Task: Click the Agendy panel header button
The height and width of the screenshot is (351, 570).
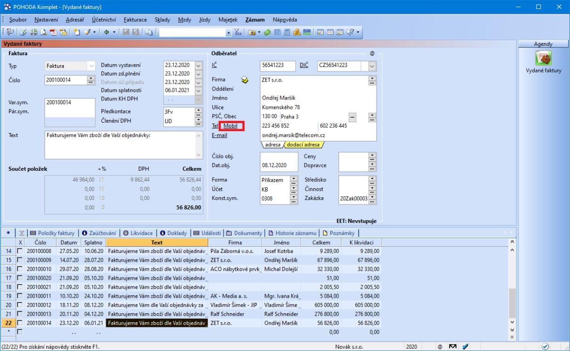Action: click(x=543, y=44)
